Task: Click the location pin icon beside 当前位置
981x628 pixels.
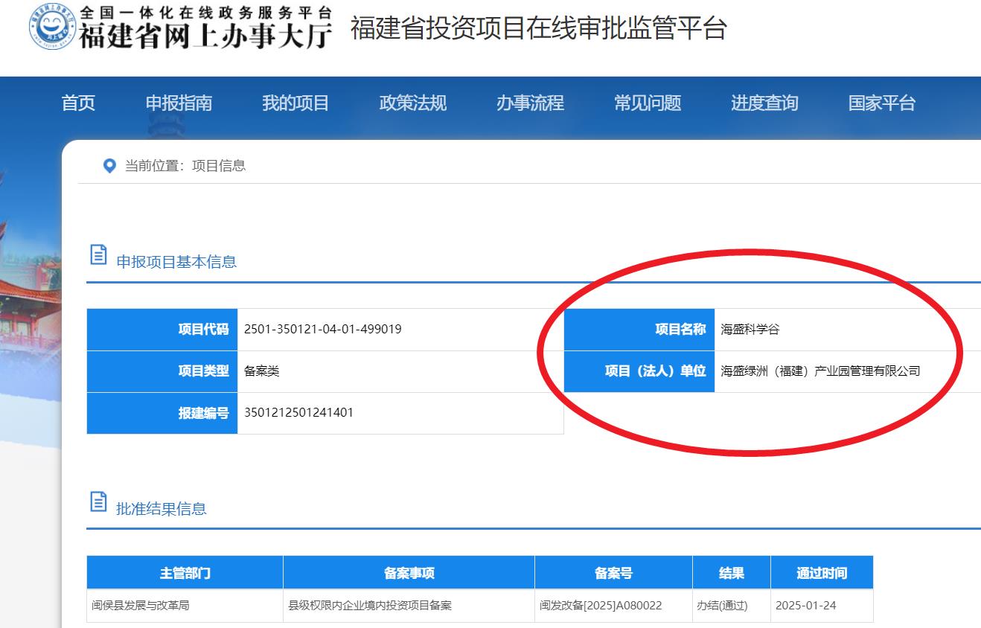Action: pyautogui.click(x=109, y=166)
